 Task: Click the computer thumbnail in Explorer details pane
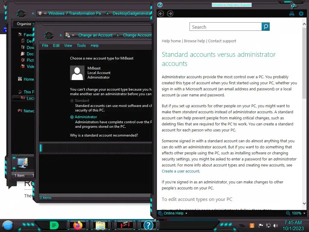22,163
